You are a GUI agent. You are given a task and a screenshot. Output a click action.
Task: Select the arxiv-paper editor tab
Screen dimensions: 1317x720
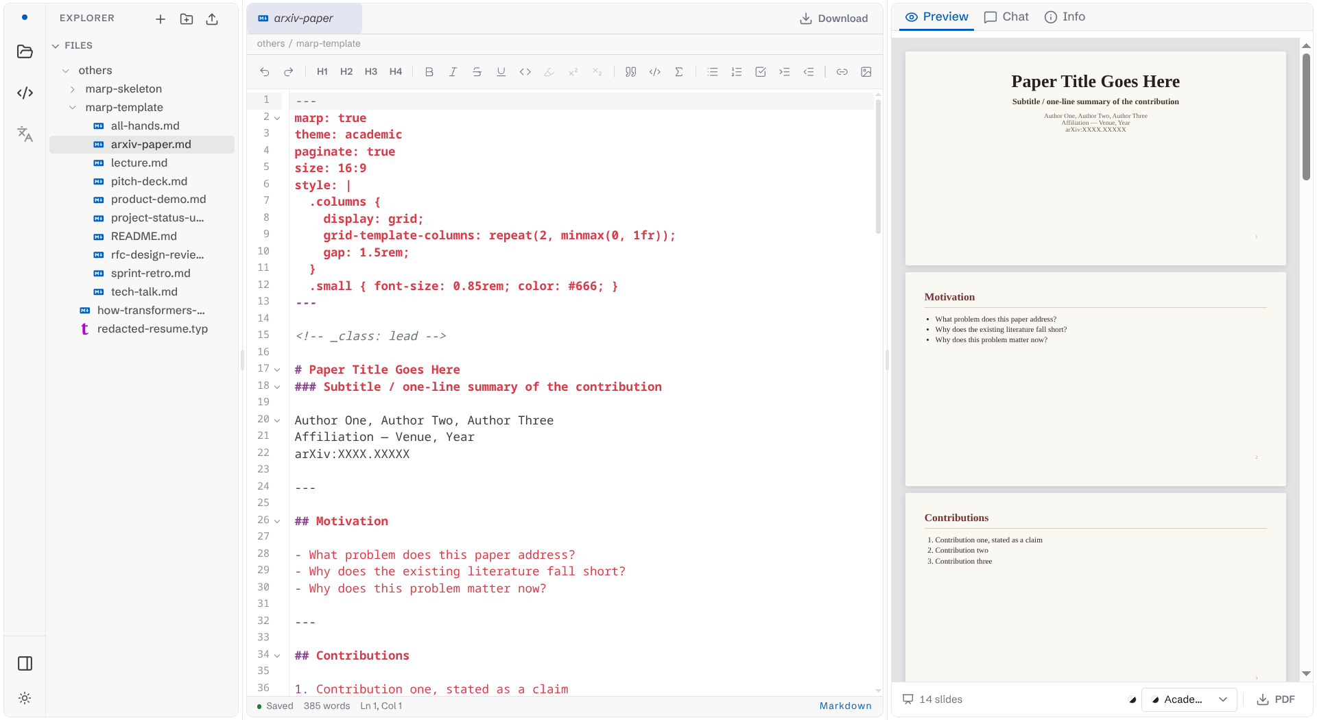tap(304, 19)
